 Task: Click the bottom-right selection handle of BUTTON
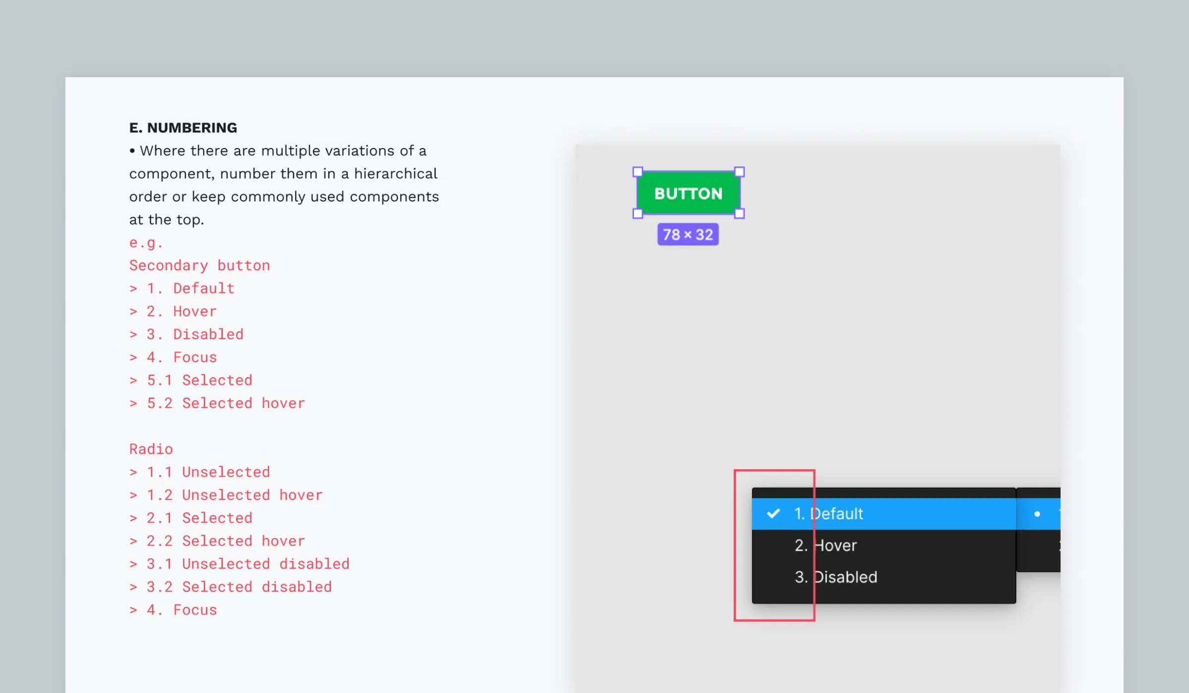(740, 214)
